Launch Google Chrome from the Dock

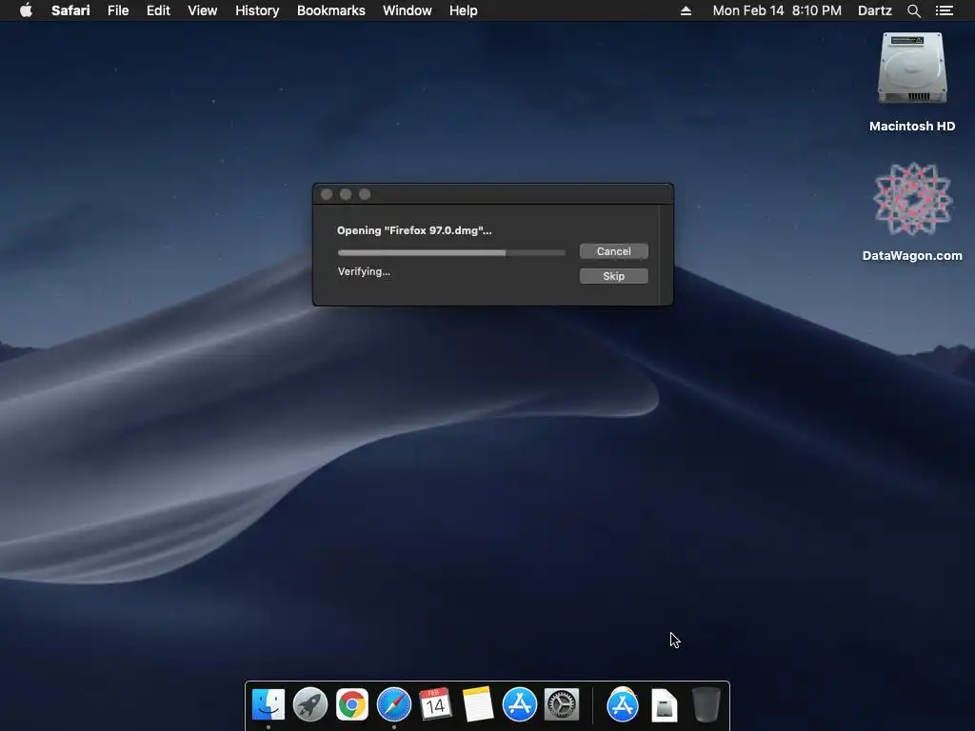click(x=352, y=704)
